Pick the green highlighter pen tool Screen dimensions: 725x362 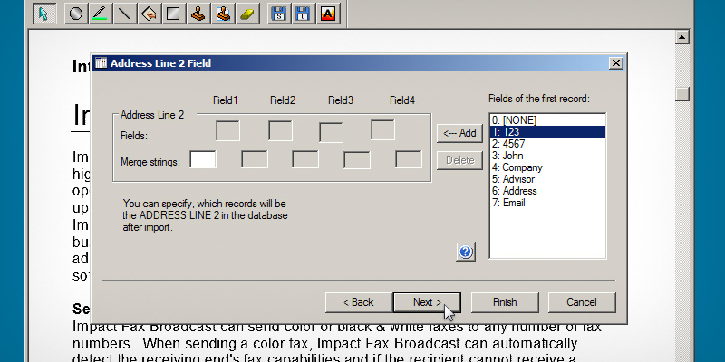click(x=101, y=14)
